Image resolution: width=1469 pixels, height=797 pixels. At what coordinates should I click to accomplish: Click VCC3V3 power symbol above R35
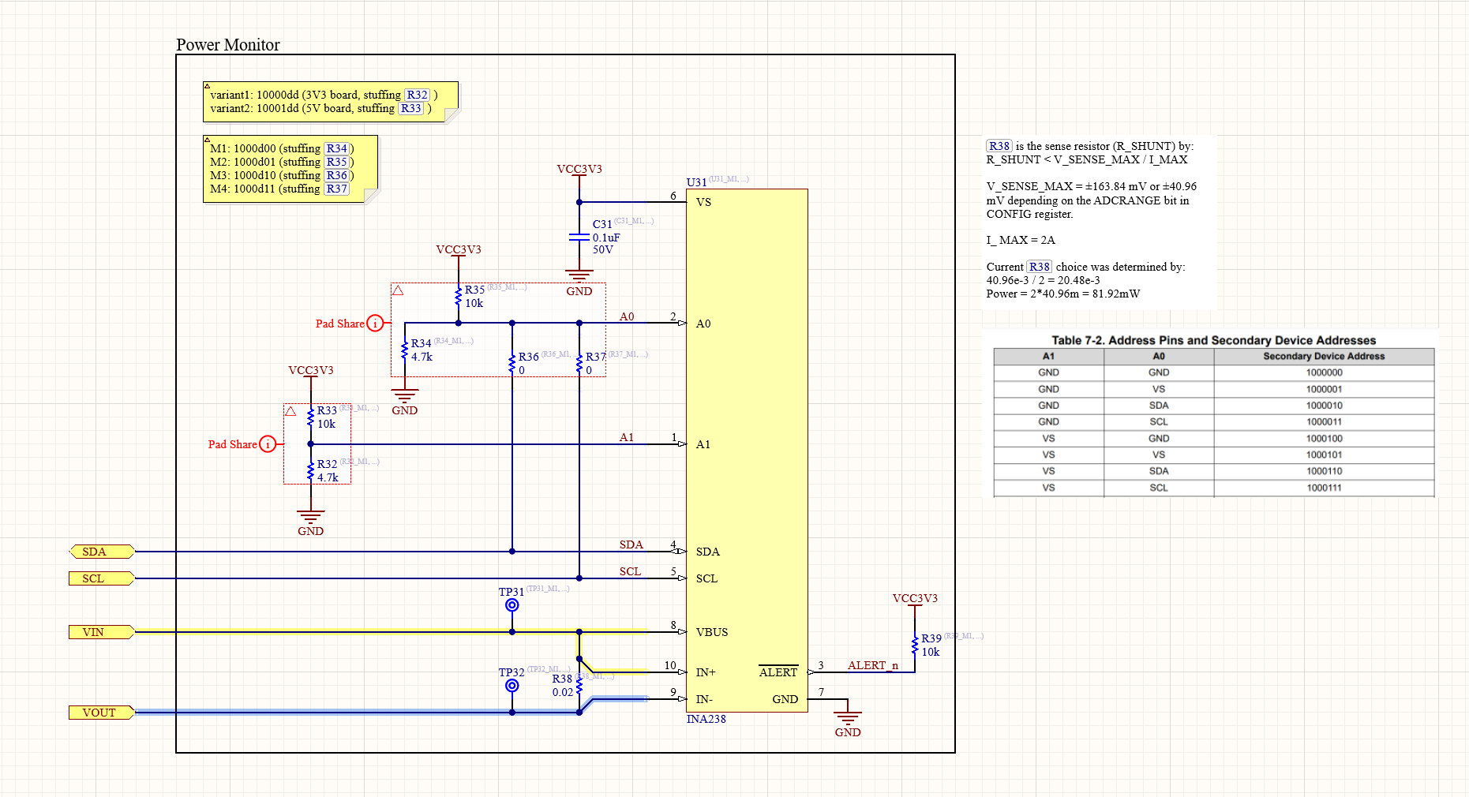tap(459, 250)
